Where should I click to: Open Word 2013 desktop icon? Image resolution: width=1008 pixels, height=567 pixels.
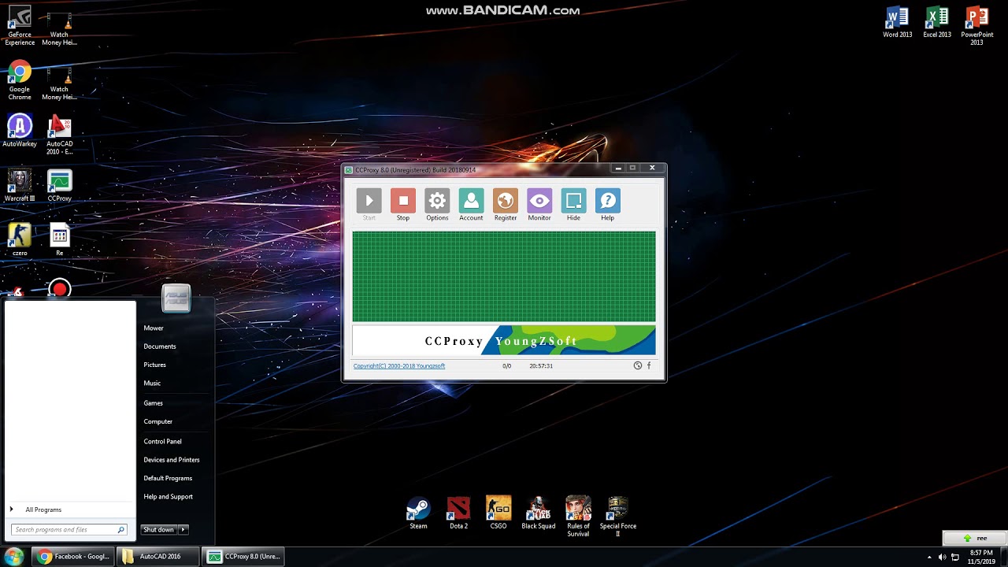coord(897,22)
